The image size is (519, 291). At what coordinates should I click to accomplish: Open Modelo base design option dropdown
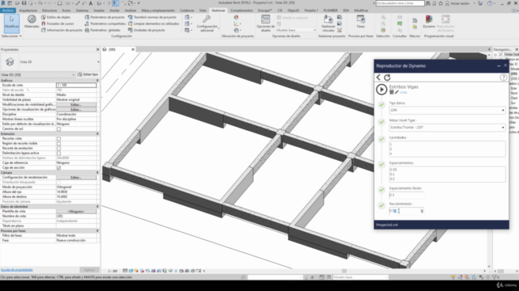pos(296,30)
